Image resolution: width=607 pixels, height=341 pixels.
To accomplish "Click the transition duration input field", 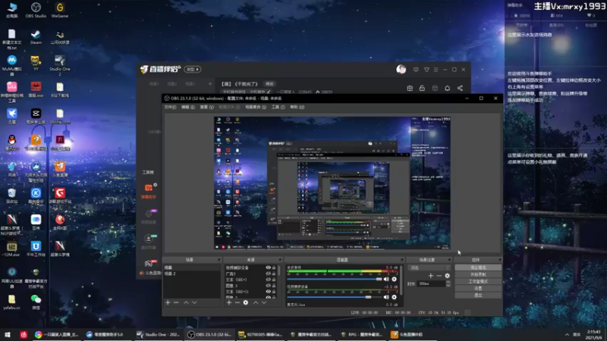I will (x=431, y=283).
